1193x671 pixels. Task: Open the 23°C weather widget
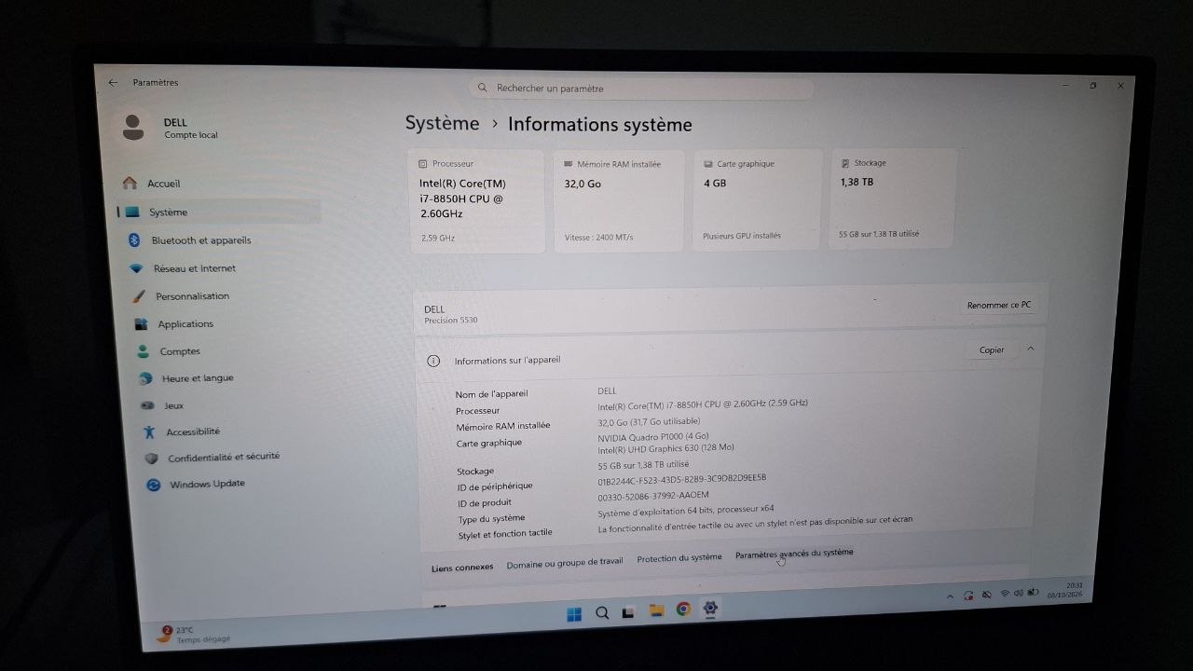tap(194, 634)
